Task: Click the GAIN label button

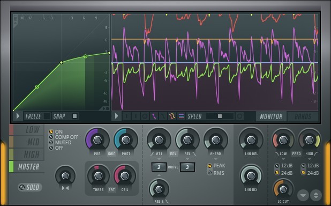Action: pos(111,154)
